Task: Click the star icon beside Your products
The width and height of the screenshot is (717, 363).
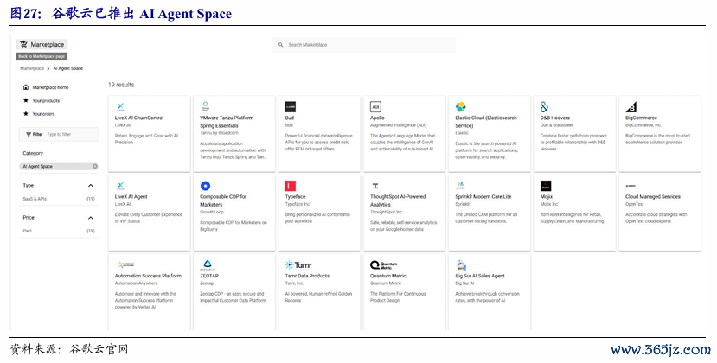Action: pos(26,100)
